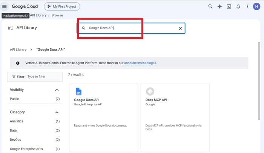
Task: Click the page vertical scrollbar
Action: 259,81
